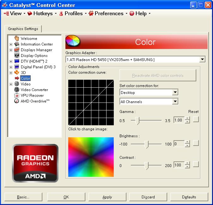The height and width of the screenshot is (205, 213).
Task: Select the Graphics Settings tab
Action: [x=23, y=29]
